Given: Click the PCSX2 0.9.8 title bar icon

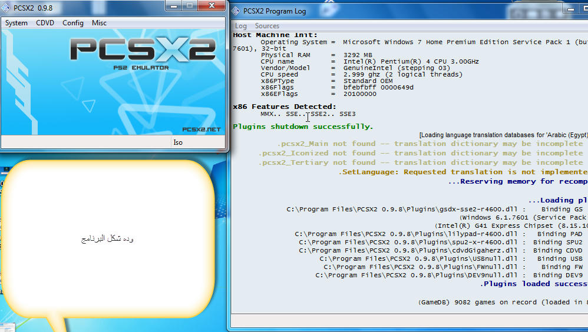Looking at the screenshot, I should (6, 8).
